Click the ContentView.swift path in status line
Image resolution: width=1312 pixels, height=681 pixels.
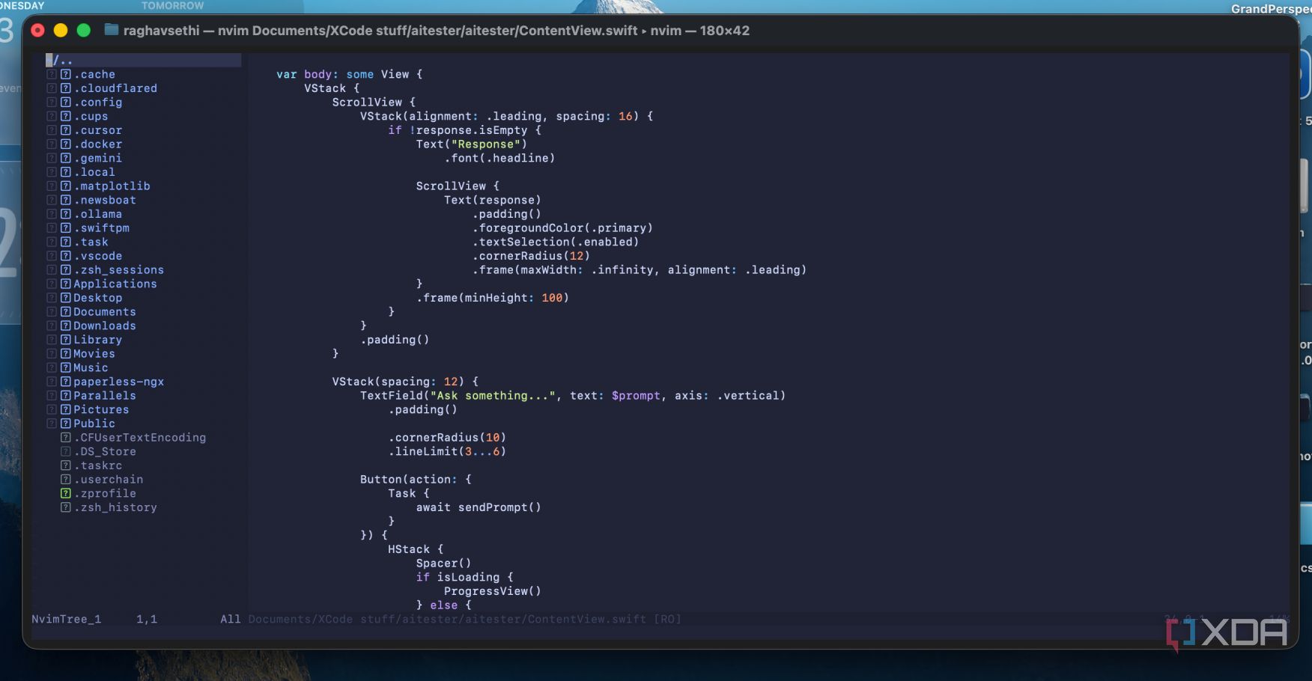464,619
